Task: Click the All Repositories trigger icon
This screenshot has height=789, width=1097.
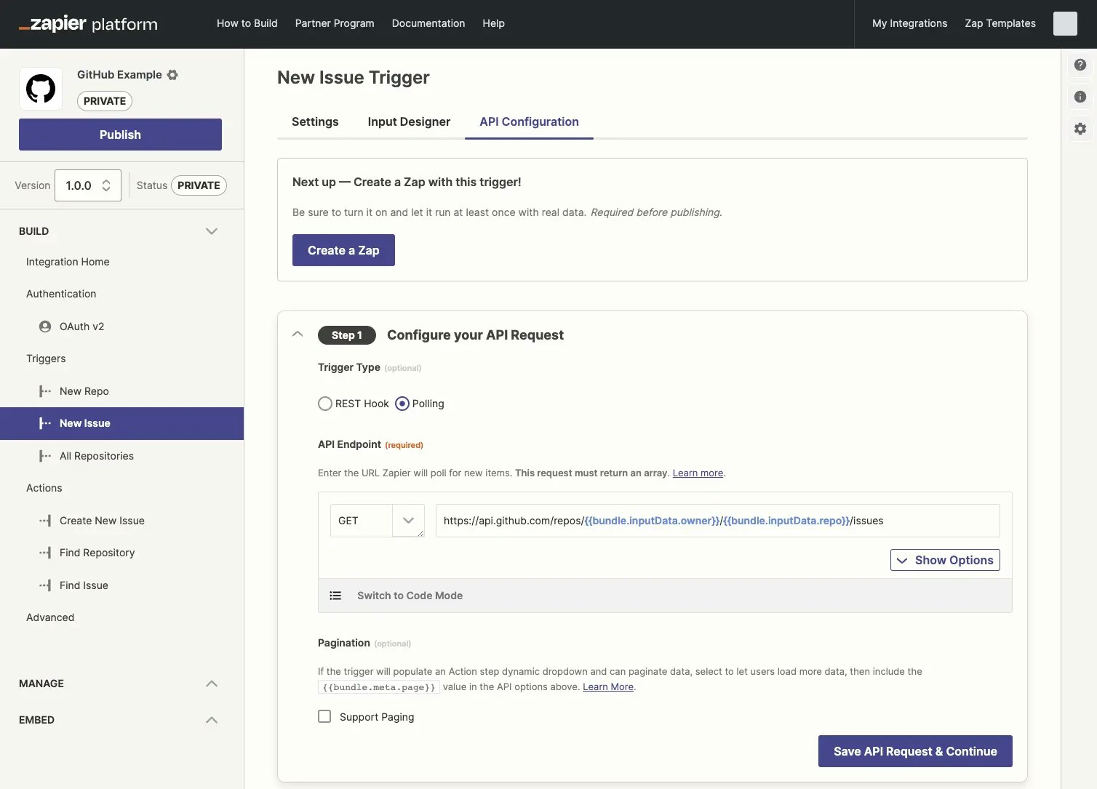Action: point(45,456)
